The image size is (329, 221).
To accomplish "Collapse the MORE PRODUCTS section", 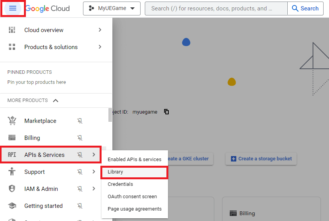I will coord(56,100).
